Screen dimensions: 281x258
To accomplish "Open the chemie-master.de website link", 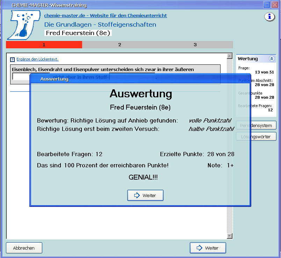I will click(x=105, y=15).
